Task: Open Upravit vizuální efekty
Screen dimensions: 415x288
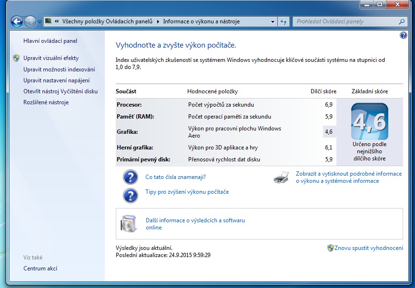Action: click(51, 58)
